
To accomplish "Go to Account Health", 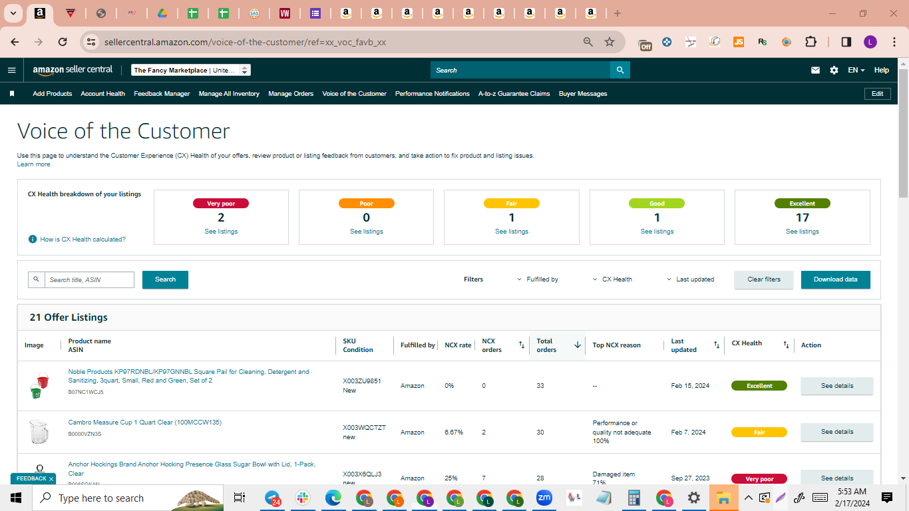I will click(103, 94).
